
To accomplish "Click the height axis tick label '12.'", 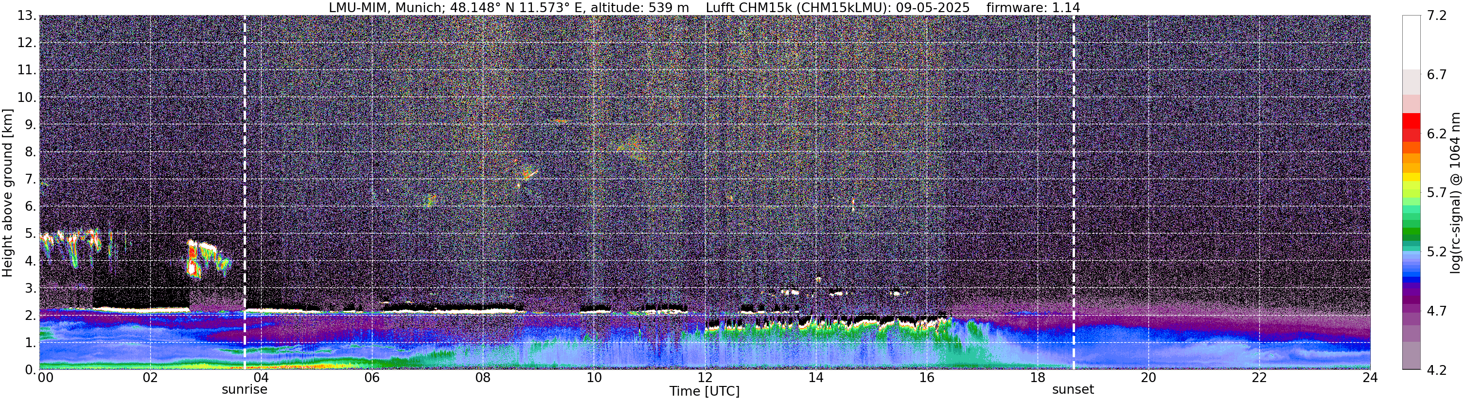I will (27, 43).
